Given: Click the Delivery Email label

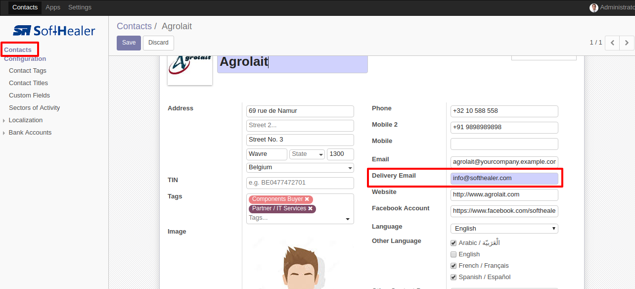Looking at the screenshot, I should (394, 176).
